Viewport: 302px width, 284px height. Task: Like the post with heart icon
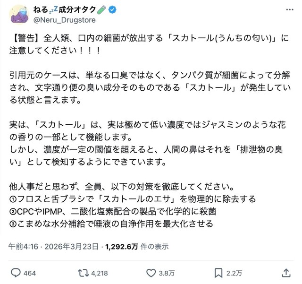pos(151,273)
